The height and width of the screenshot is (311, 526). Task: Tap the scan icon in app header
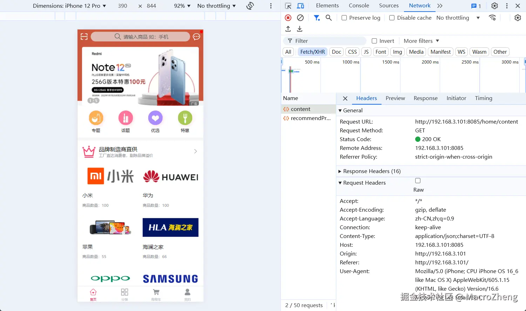[84, 37]
